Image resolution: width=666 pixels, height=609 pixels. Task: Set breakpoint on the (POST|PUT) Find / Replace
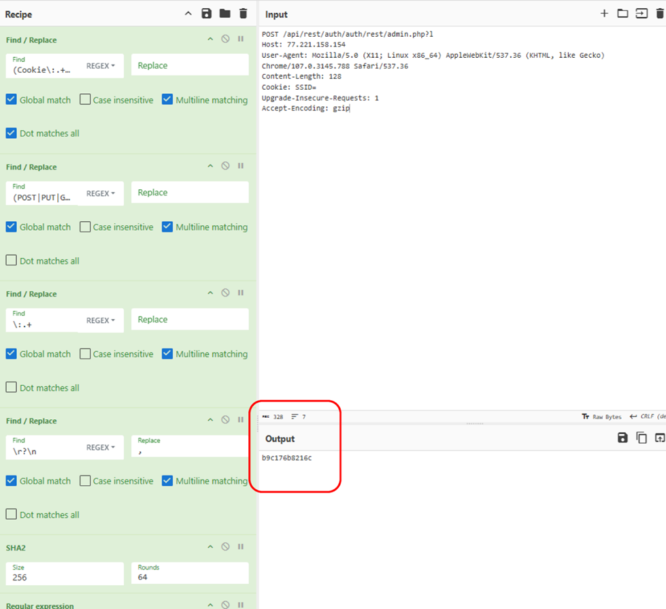click(x=241, y=166)
